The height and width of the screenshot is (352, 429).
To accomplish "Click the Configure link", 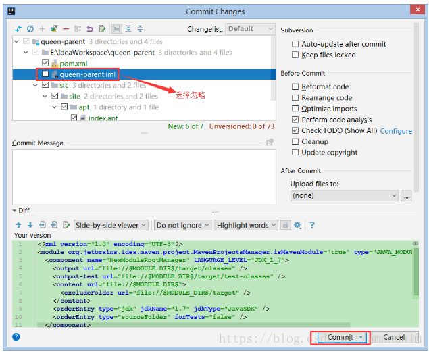I will click(396, 131).
